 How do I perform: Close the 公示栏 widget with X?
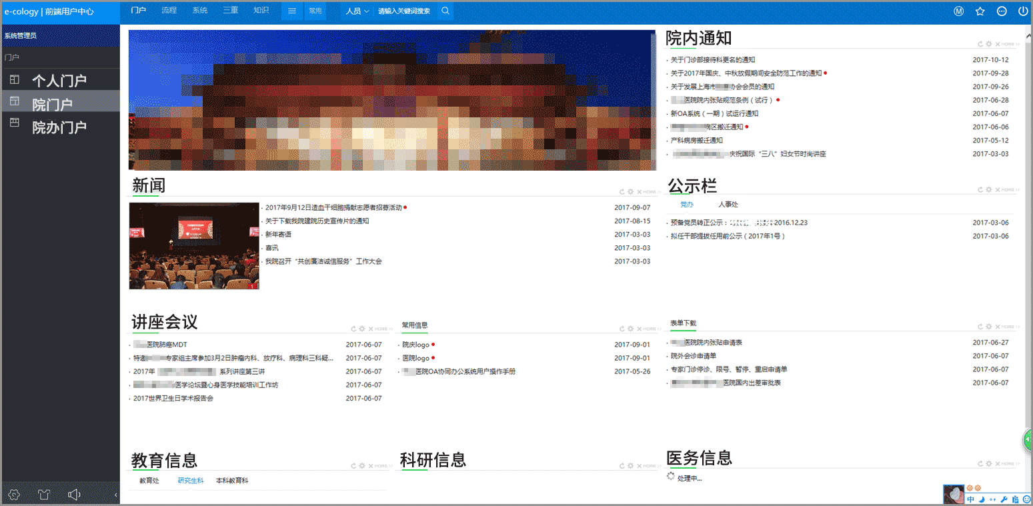click(998, 191)
